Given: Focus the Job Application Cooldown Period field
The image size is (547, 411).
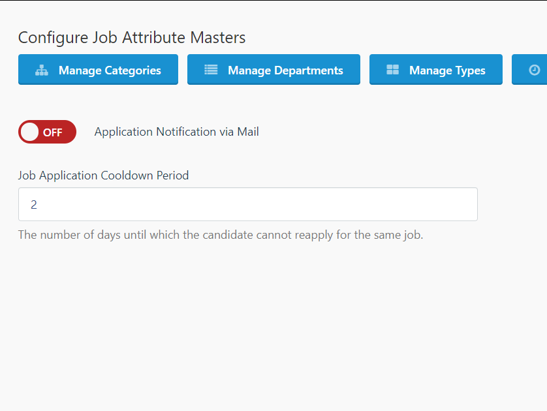Looking at the screenshot, I should [x=247, y=204].
